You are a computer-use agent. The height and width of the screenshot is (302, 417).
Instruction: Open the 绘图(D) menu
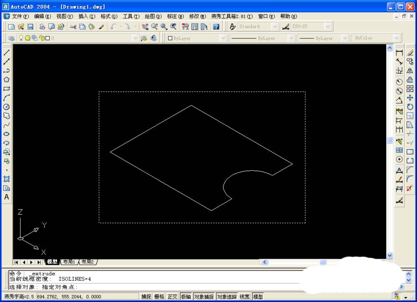[x=153, y=17]
